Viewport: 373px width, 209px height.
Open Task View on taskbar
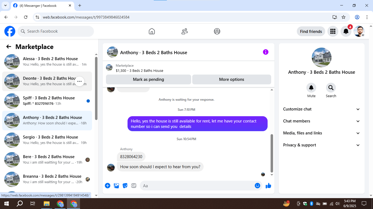(33, 204)
